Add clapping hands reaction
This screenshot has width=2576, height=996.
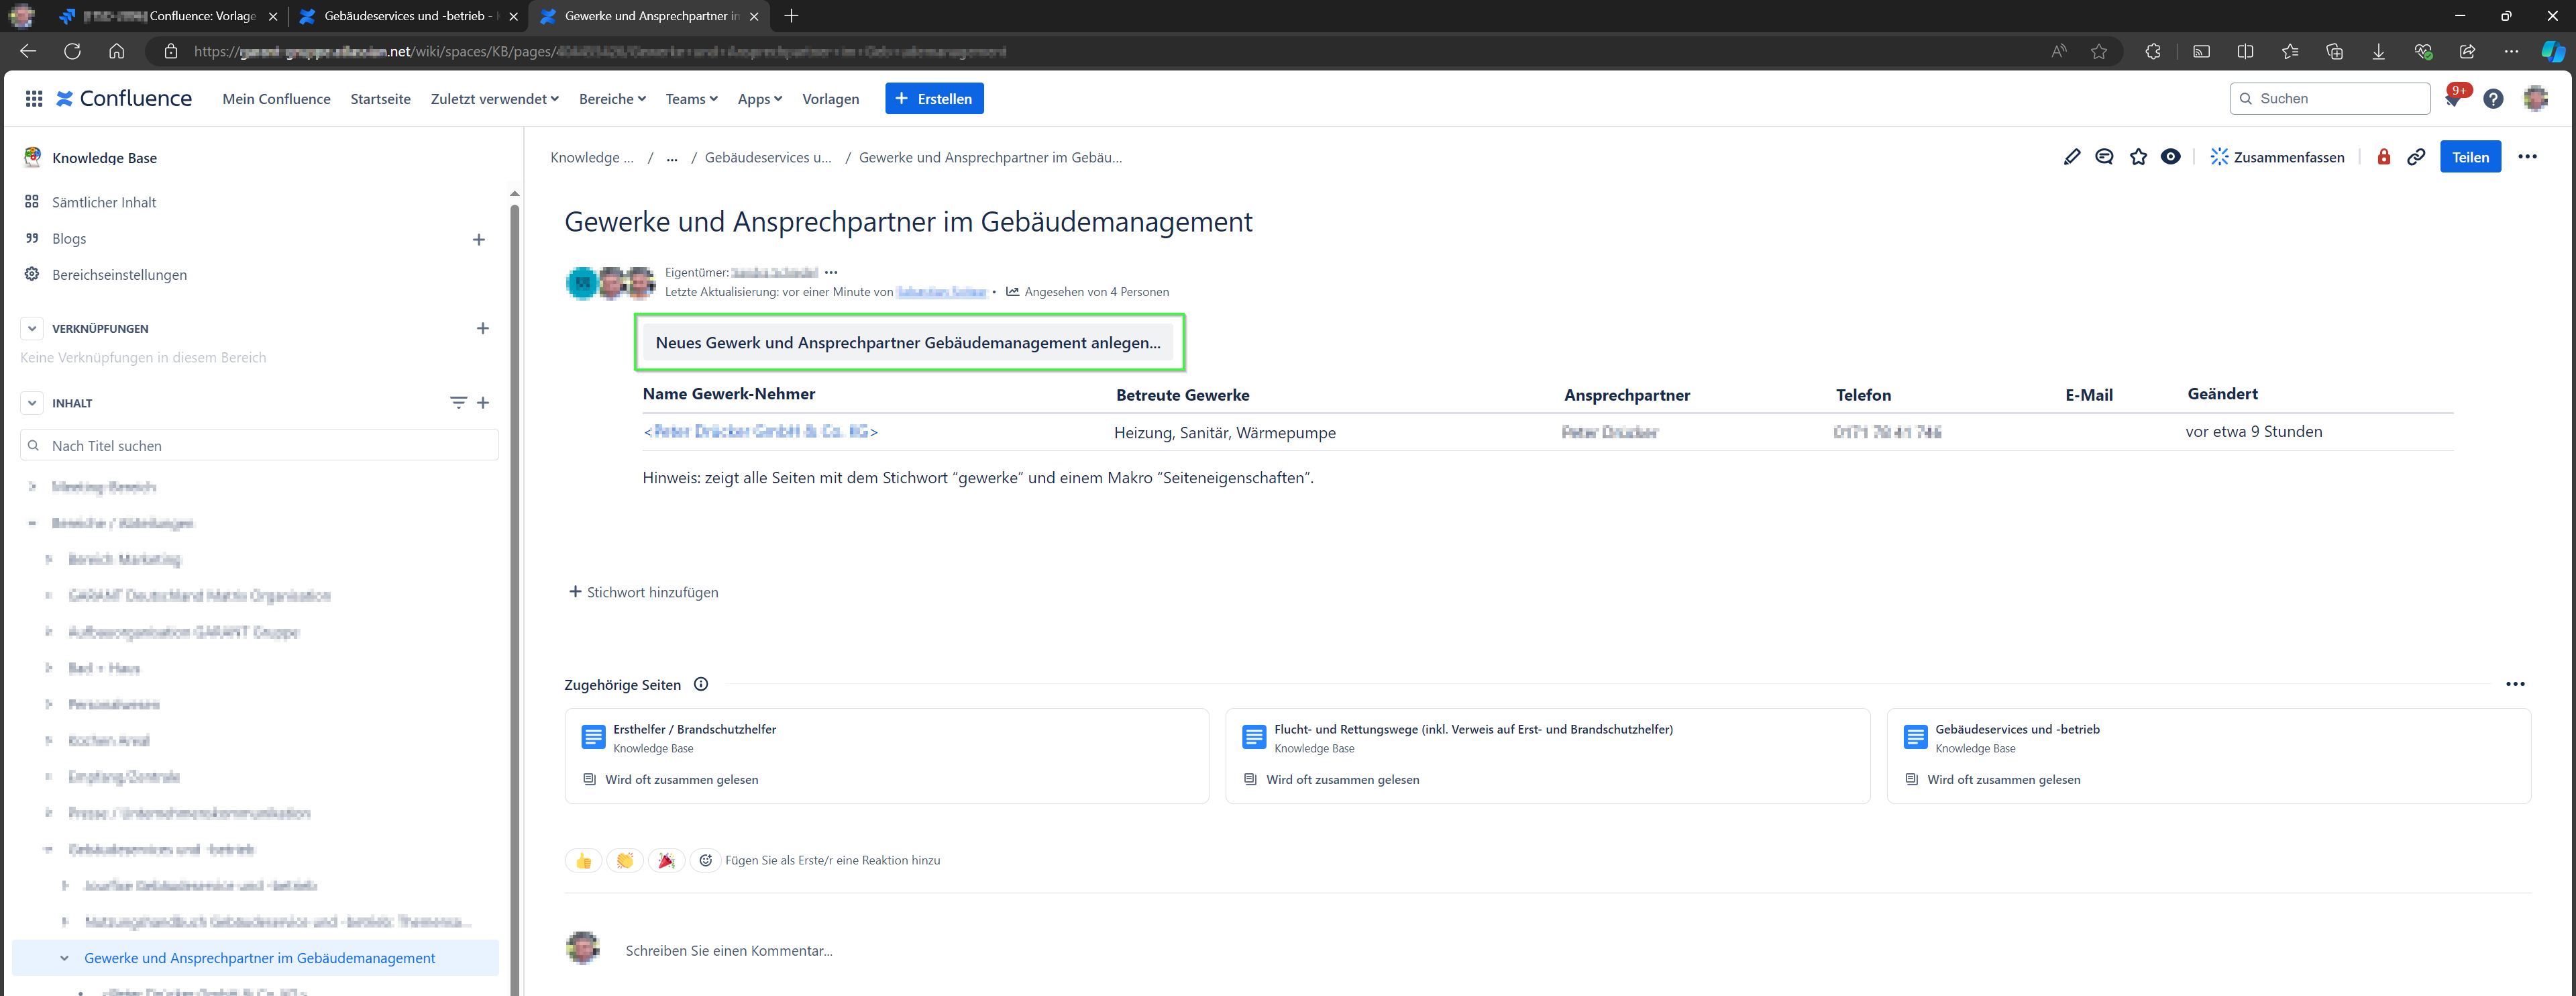tap(625, 860)
